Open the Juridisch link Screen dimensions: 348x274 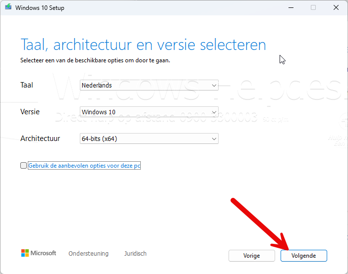coord(135,253)
